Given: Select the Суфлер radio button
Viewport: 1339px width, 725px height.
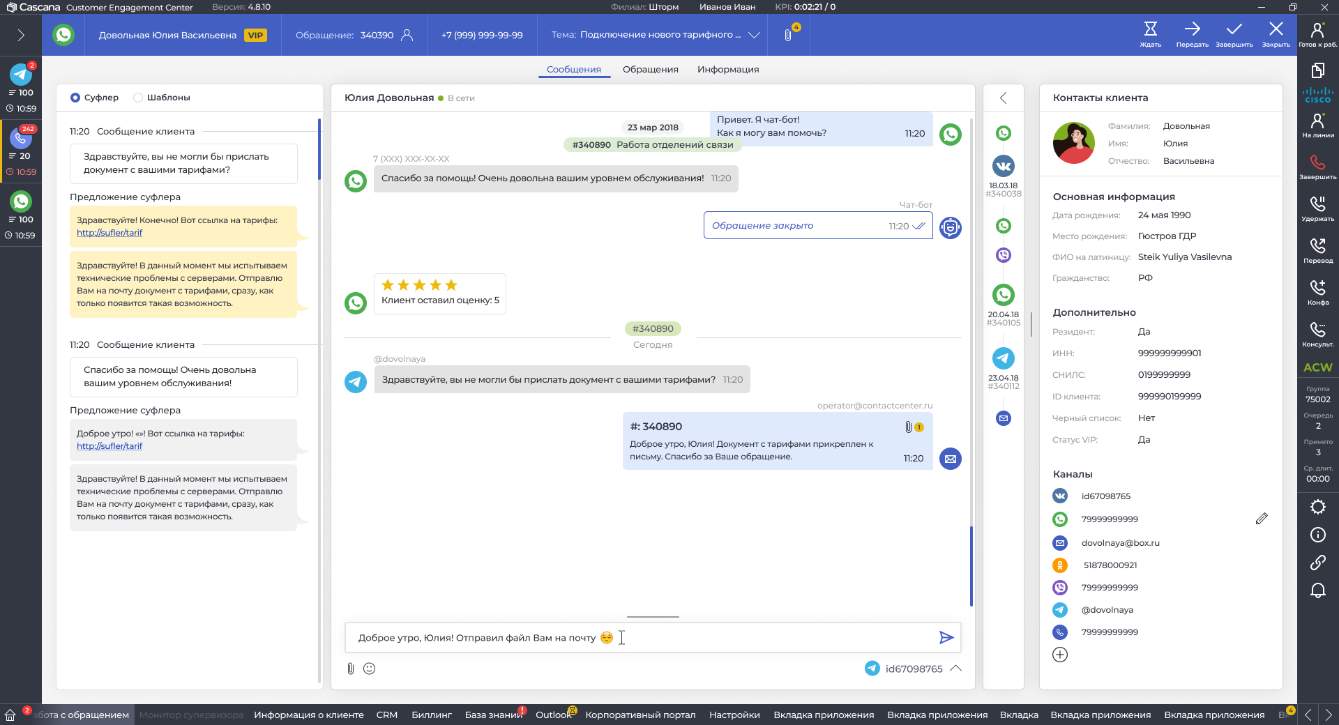Looking at the screenshot, I should tap(75, 98).
